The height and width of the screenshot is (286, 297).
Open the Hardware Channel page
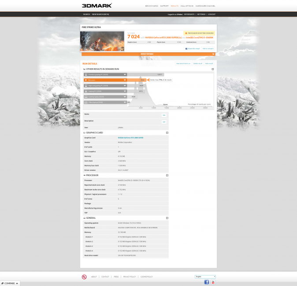click(x=205, y=6)
